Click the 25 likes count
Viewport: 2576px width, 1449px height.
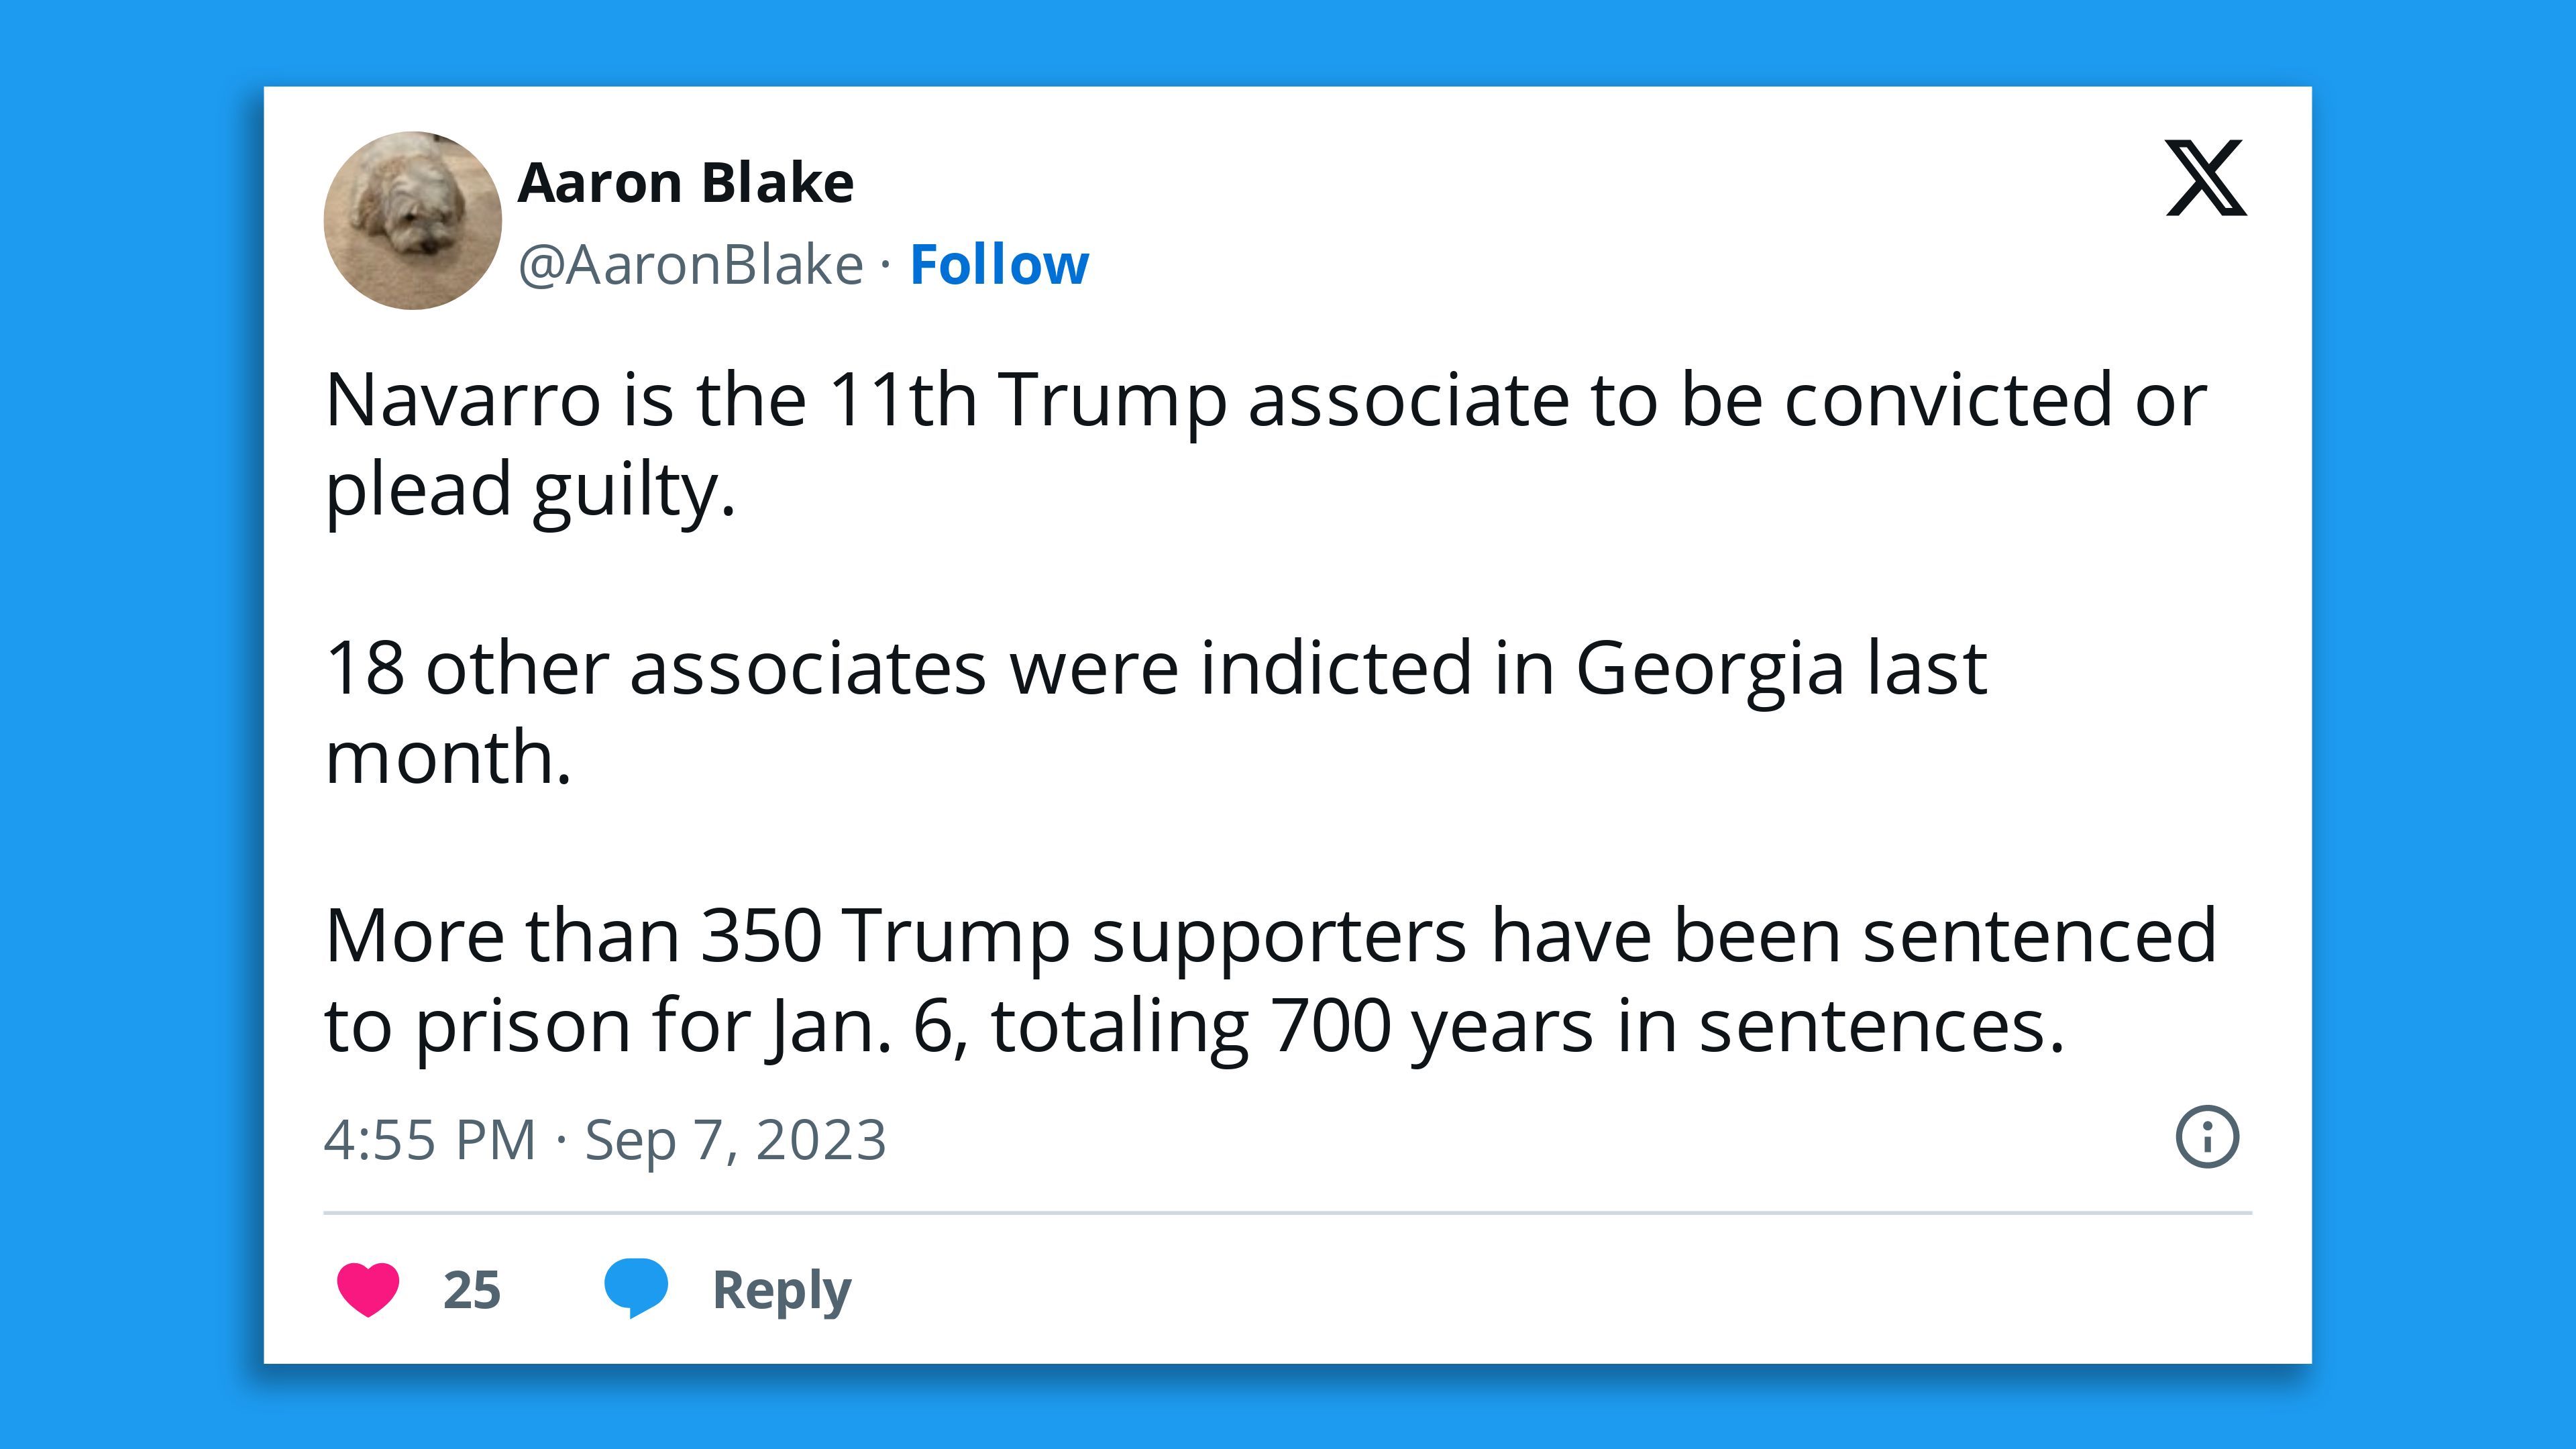(471, 1290)
